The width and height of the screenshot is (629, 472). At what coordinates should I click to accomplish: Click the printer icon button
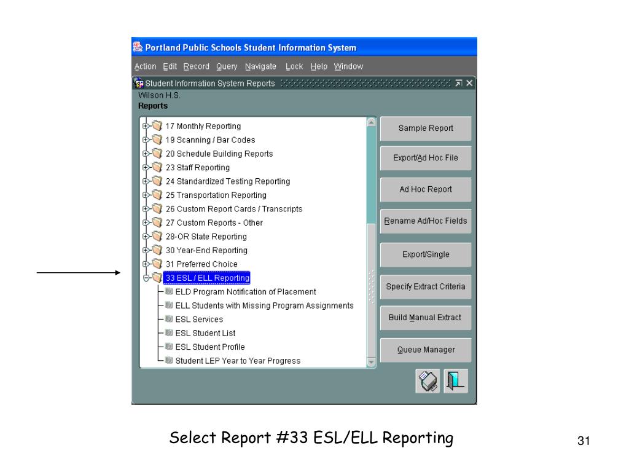click(428, 381)
